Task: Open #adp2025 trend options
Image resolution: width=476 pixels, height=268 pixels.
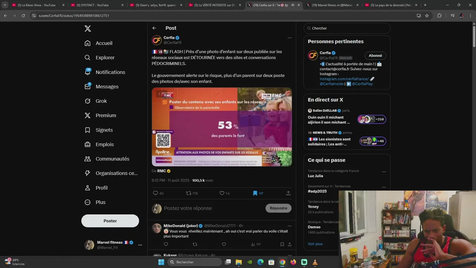Action: pos(384,187)
